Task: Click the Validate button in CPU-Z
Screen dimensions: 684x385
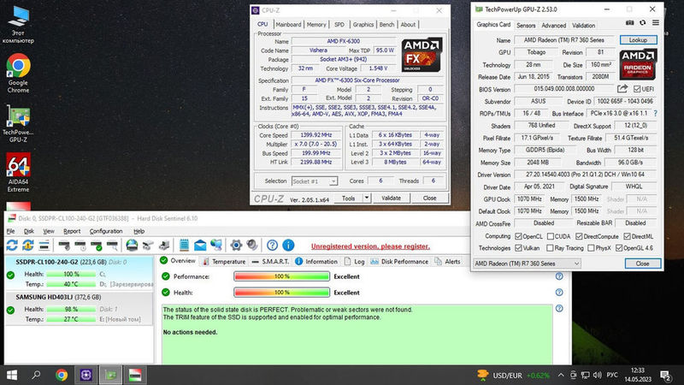Action: 391,198
